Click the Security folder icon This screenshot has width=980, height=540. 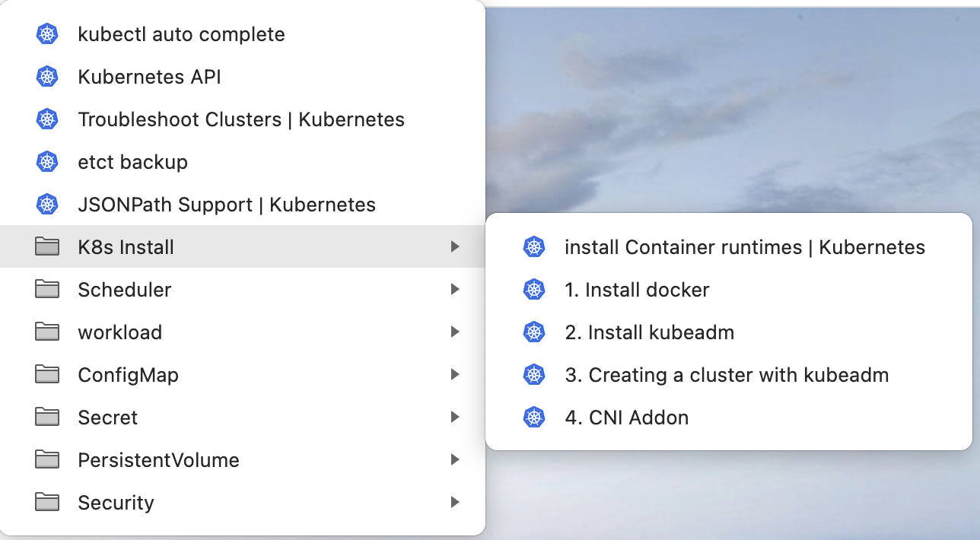pyautogui.click(x=47, y=503)
